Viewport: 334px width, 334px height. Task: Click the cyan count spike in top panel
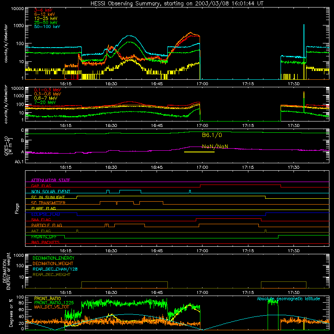(x=304, y=40)
